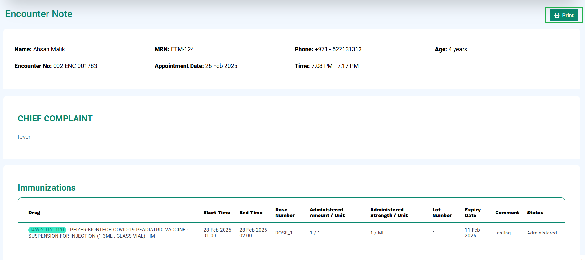Click the Comment column header

point(507,213)
